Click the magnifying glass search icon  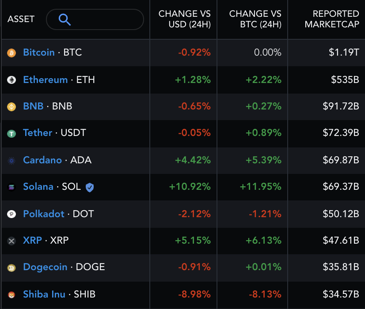coord(65,19)
